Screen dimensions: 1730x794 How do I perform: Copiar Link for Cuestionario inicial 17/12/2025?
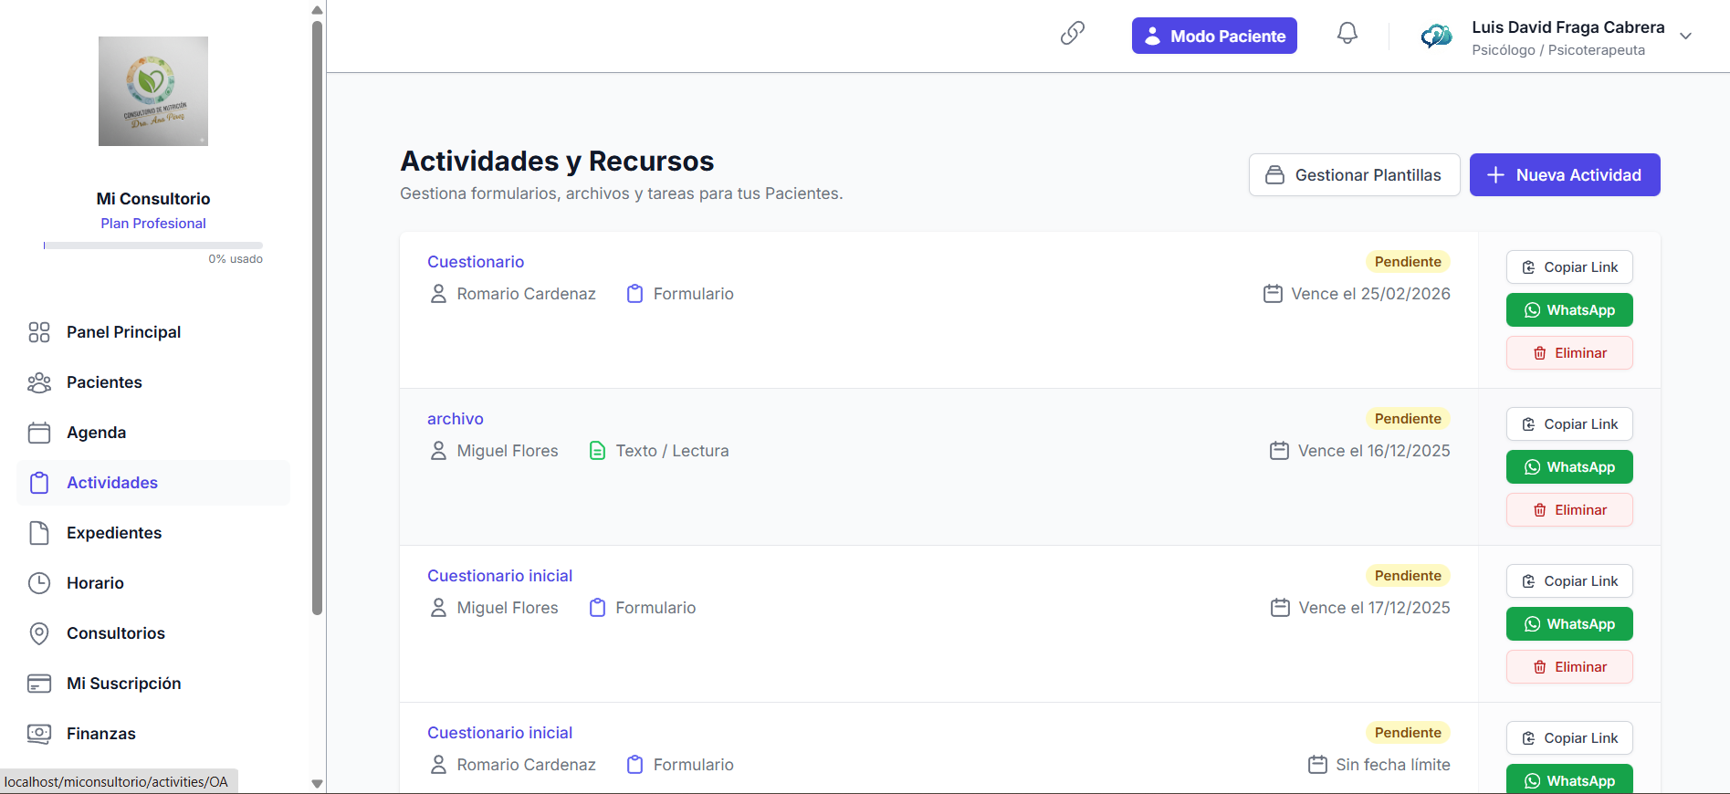click(1569, 581)
